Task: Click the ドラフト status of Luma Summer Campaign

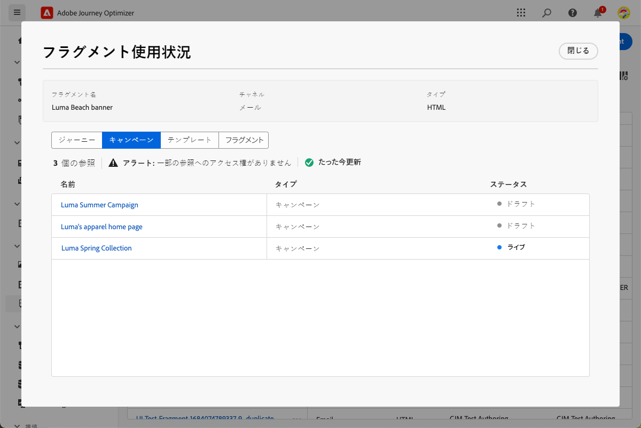Action: pos(516,204)
